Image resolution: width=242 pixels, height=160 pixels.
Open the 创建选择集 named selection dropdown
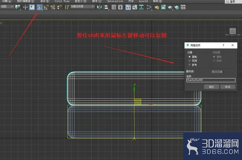(x=82, y=7)
